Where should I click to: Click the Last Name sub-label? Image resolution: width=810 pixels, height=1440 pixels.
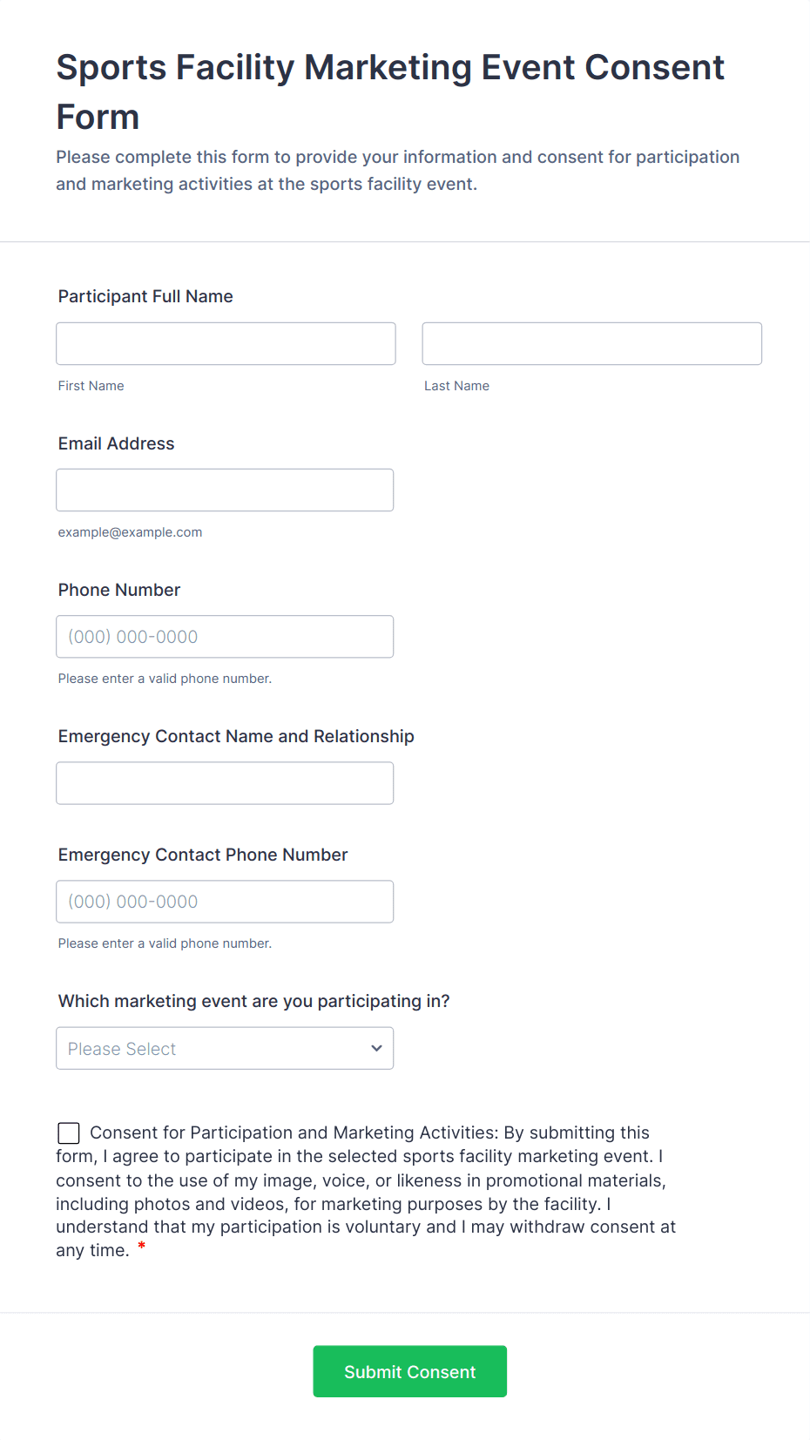(x=456, y=386)
